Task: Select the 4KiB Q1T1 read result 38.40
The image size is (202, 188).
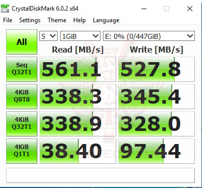Action: coord(78,151)
